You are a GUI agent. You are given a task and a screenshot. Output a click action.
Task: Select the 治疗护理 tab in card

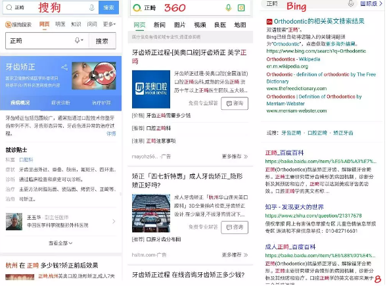(x=101, y=103)
